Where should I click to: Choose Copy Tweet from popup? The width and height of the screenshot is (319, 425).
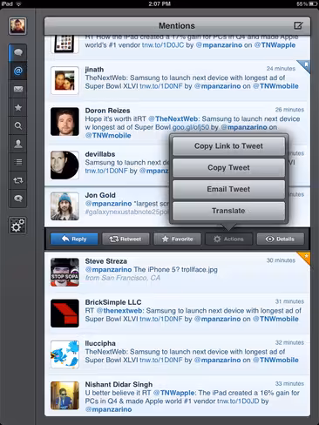tap(228, 167)
